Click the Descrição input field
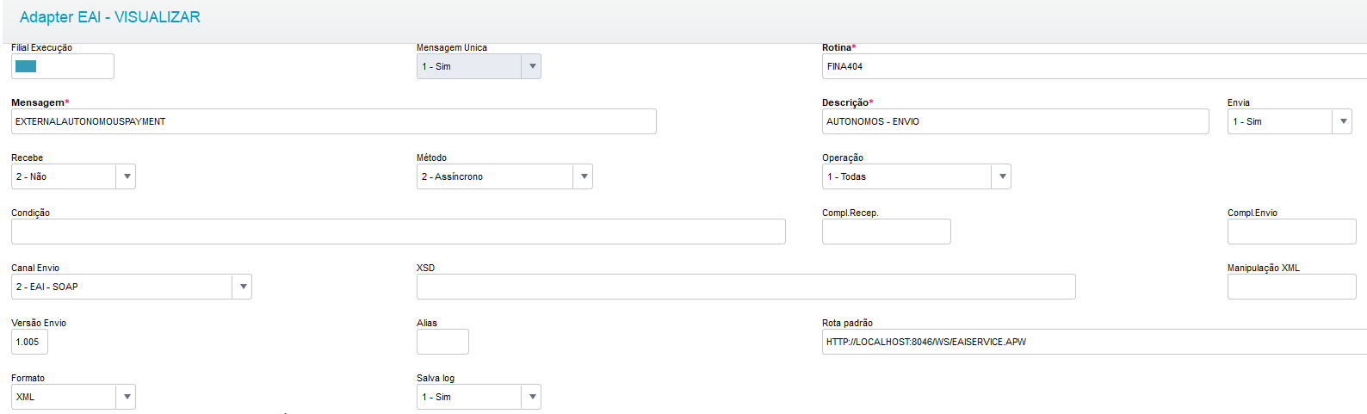The width and height of the screenshot is (1367, 414). (x=1015, y=121)
